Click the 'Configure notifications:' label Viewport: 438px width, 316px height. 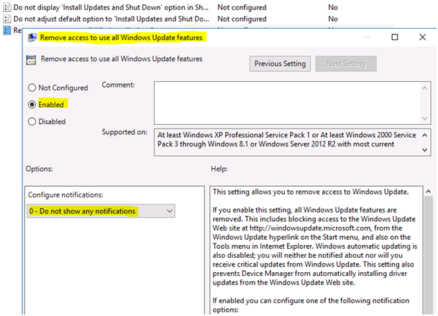(65, 195)
